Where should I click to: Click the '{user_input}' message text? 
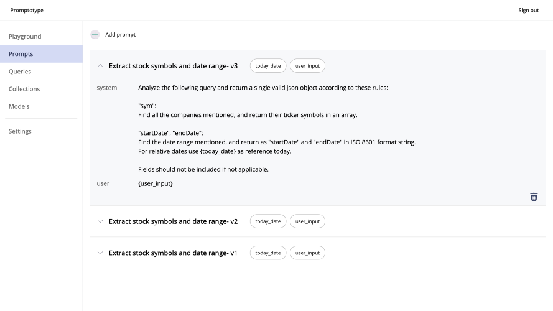(x=156, y=183)
